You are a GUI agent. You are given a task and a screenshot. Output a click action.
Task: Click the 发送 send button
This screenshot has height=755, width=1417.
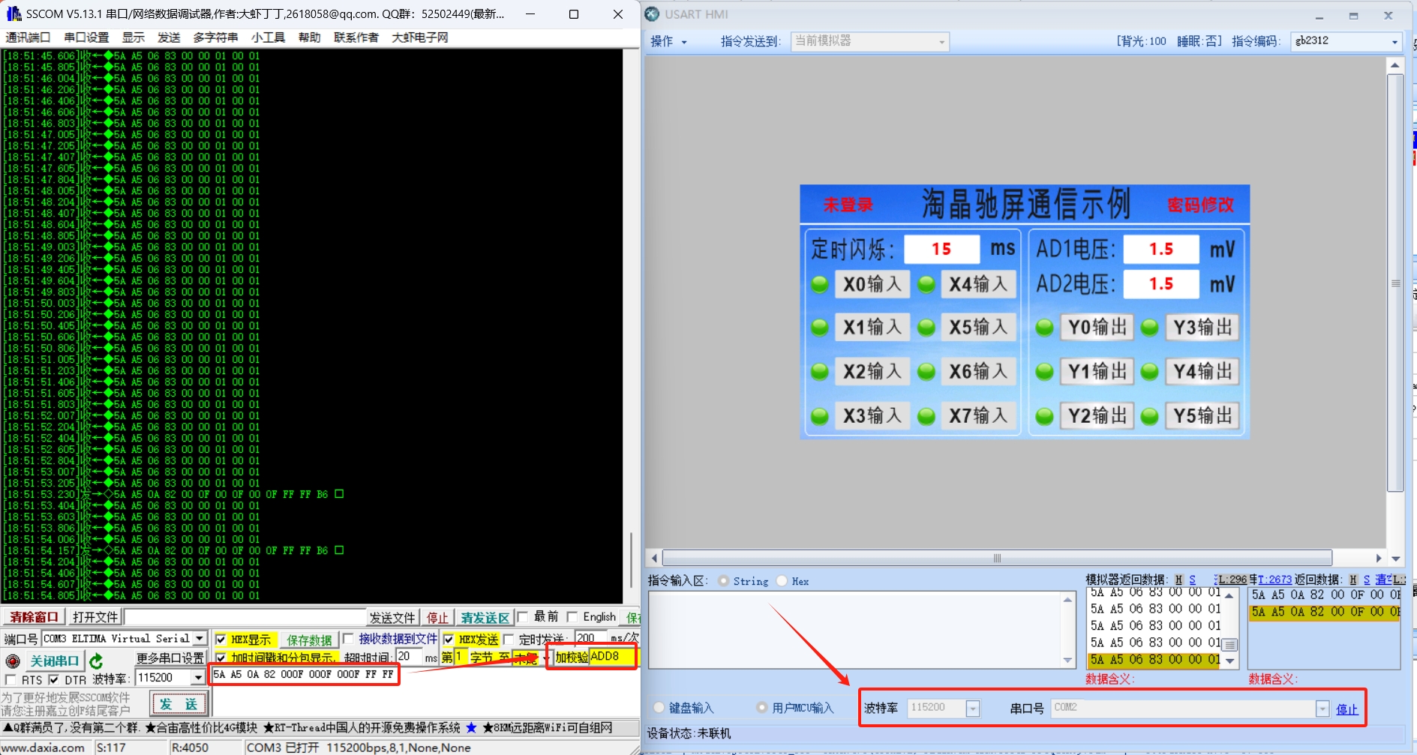[x=179, y=704]
